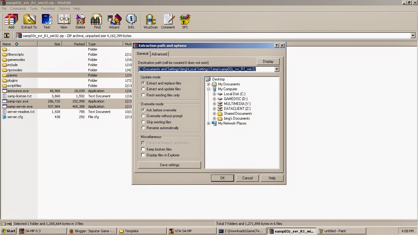Click the Save settings button

[170, 165]
